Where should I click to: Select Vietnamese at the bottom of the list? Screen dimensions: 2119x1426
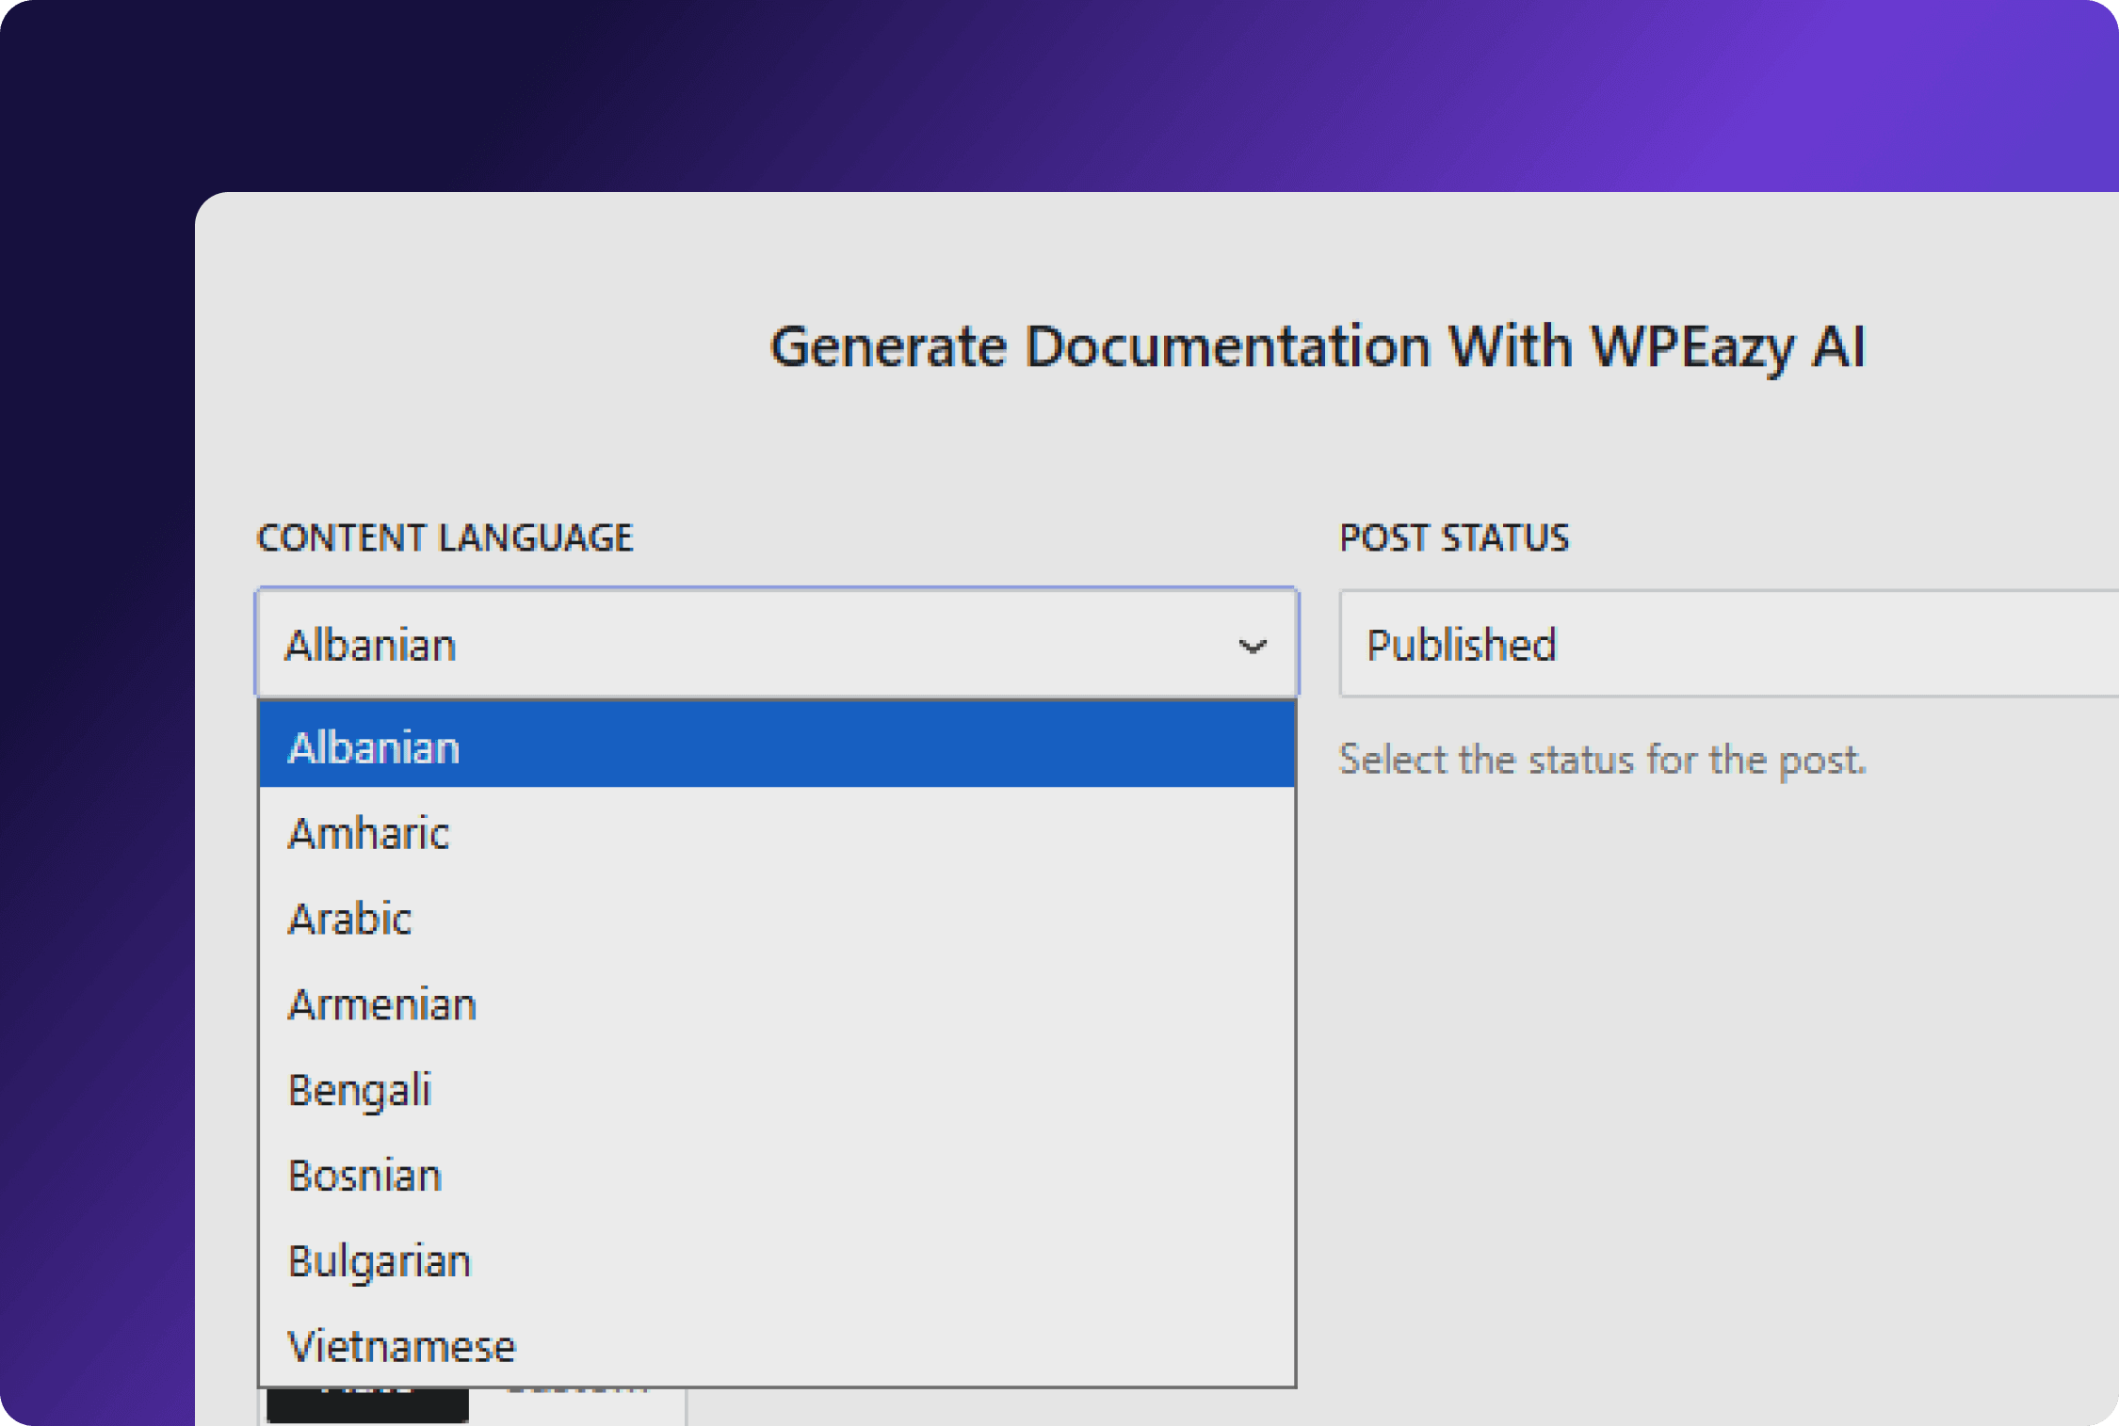[x=776, y=1346]
